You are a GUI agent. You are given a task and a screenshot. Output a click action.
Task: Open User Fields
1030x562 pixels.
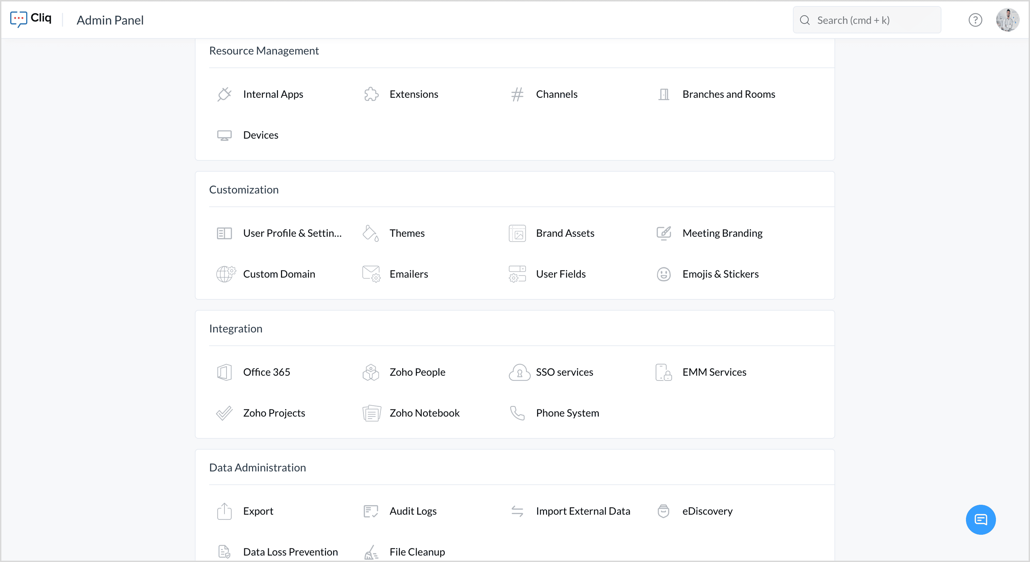click(x=561, y=274)
